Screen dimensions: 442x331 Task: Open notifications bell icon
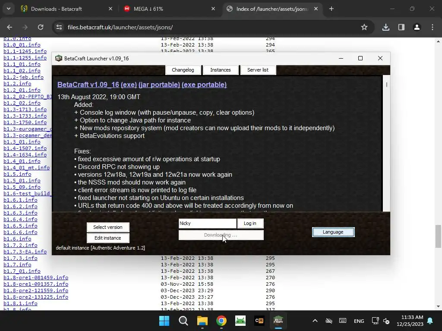(430, 321)
